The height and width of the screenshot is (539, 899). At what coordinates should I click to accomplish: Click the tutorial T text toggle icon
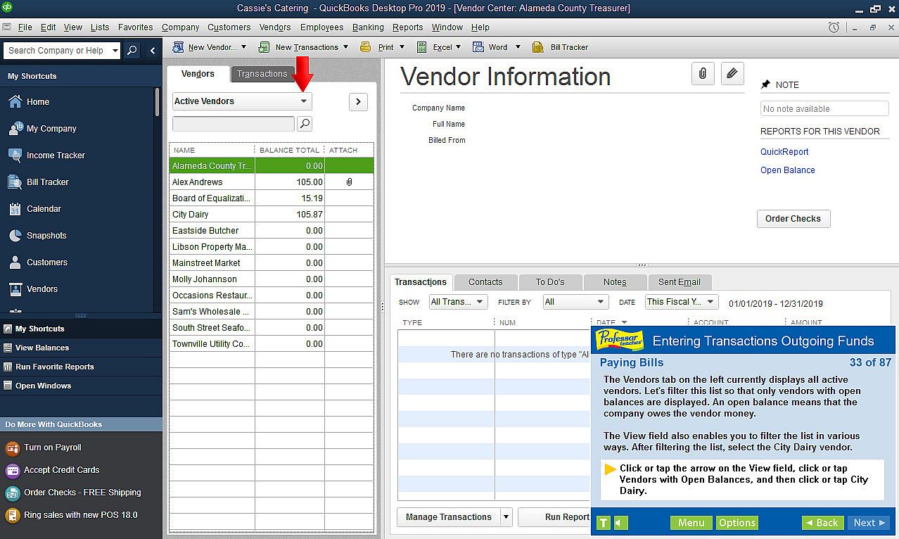click(604, 523)
